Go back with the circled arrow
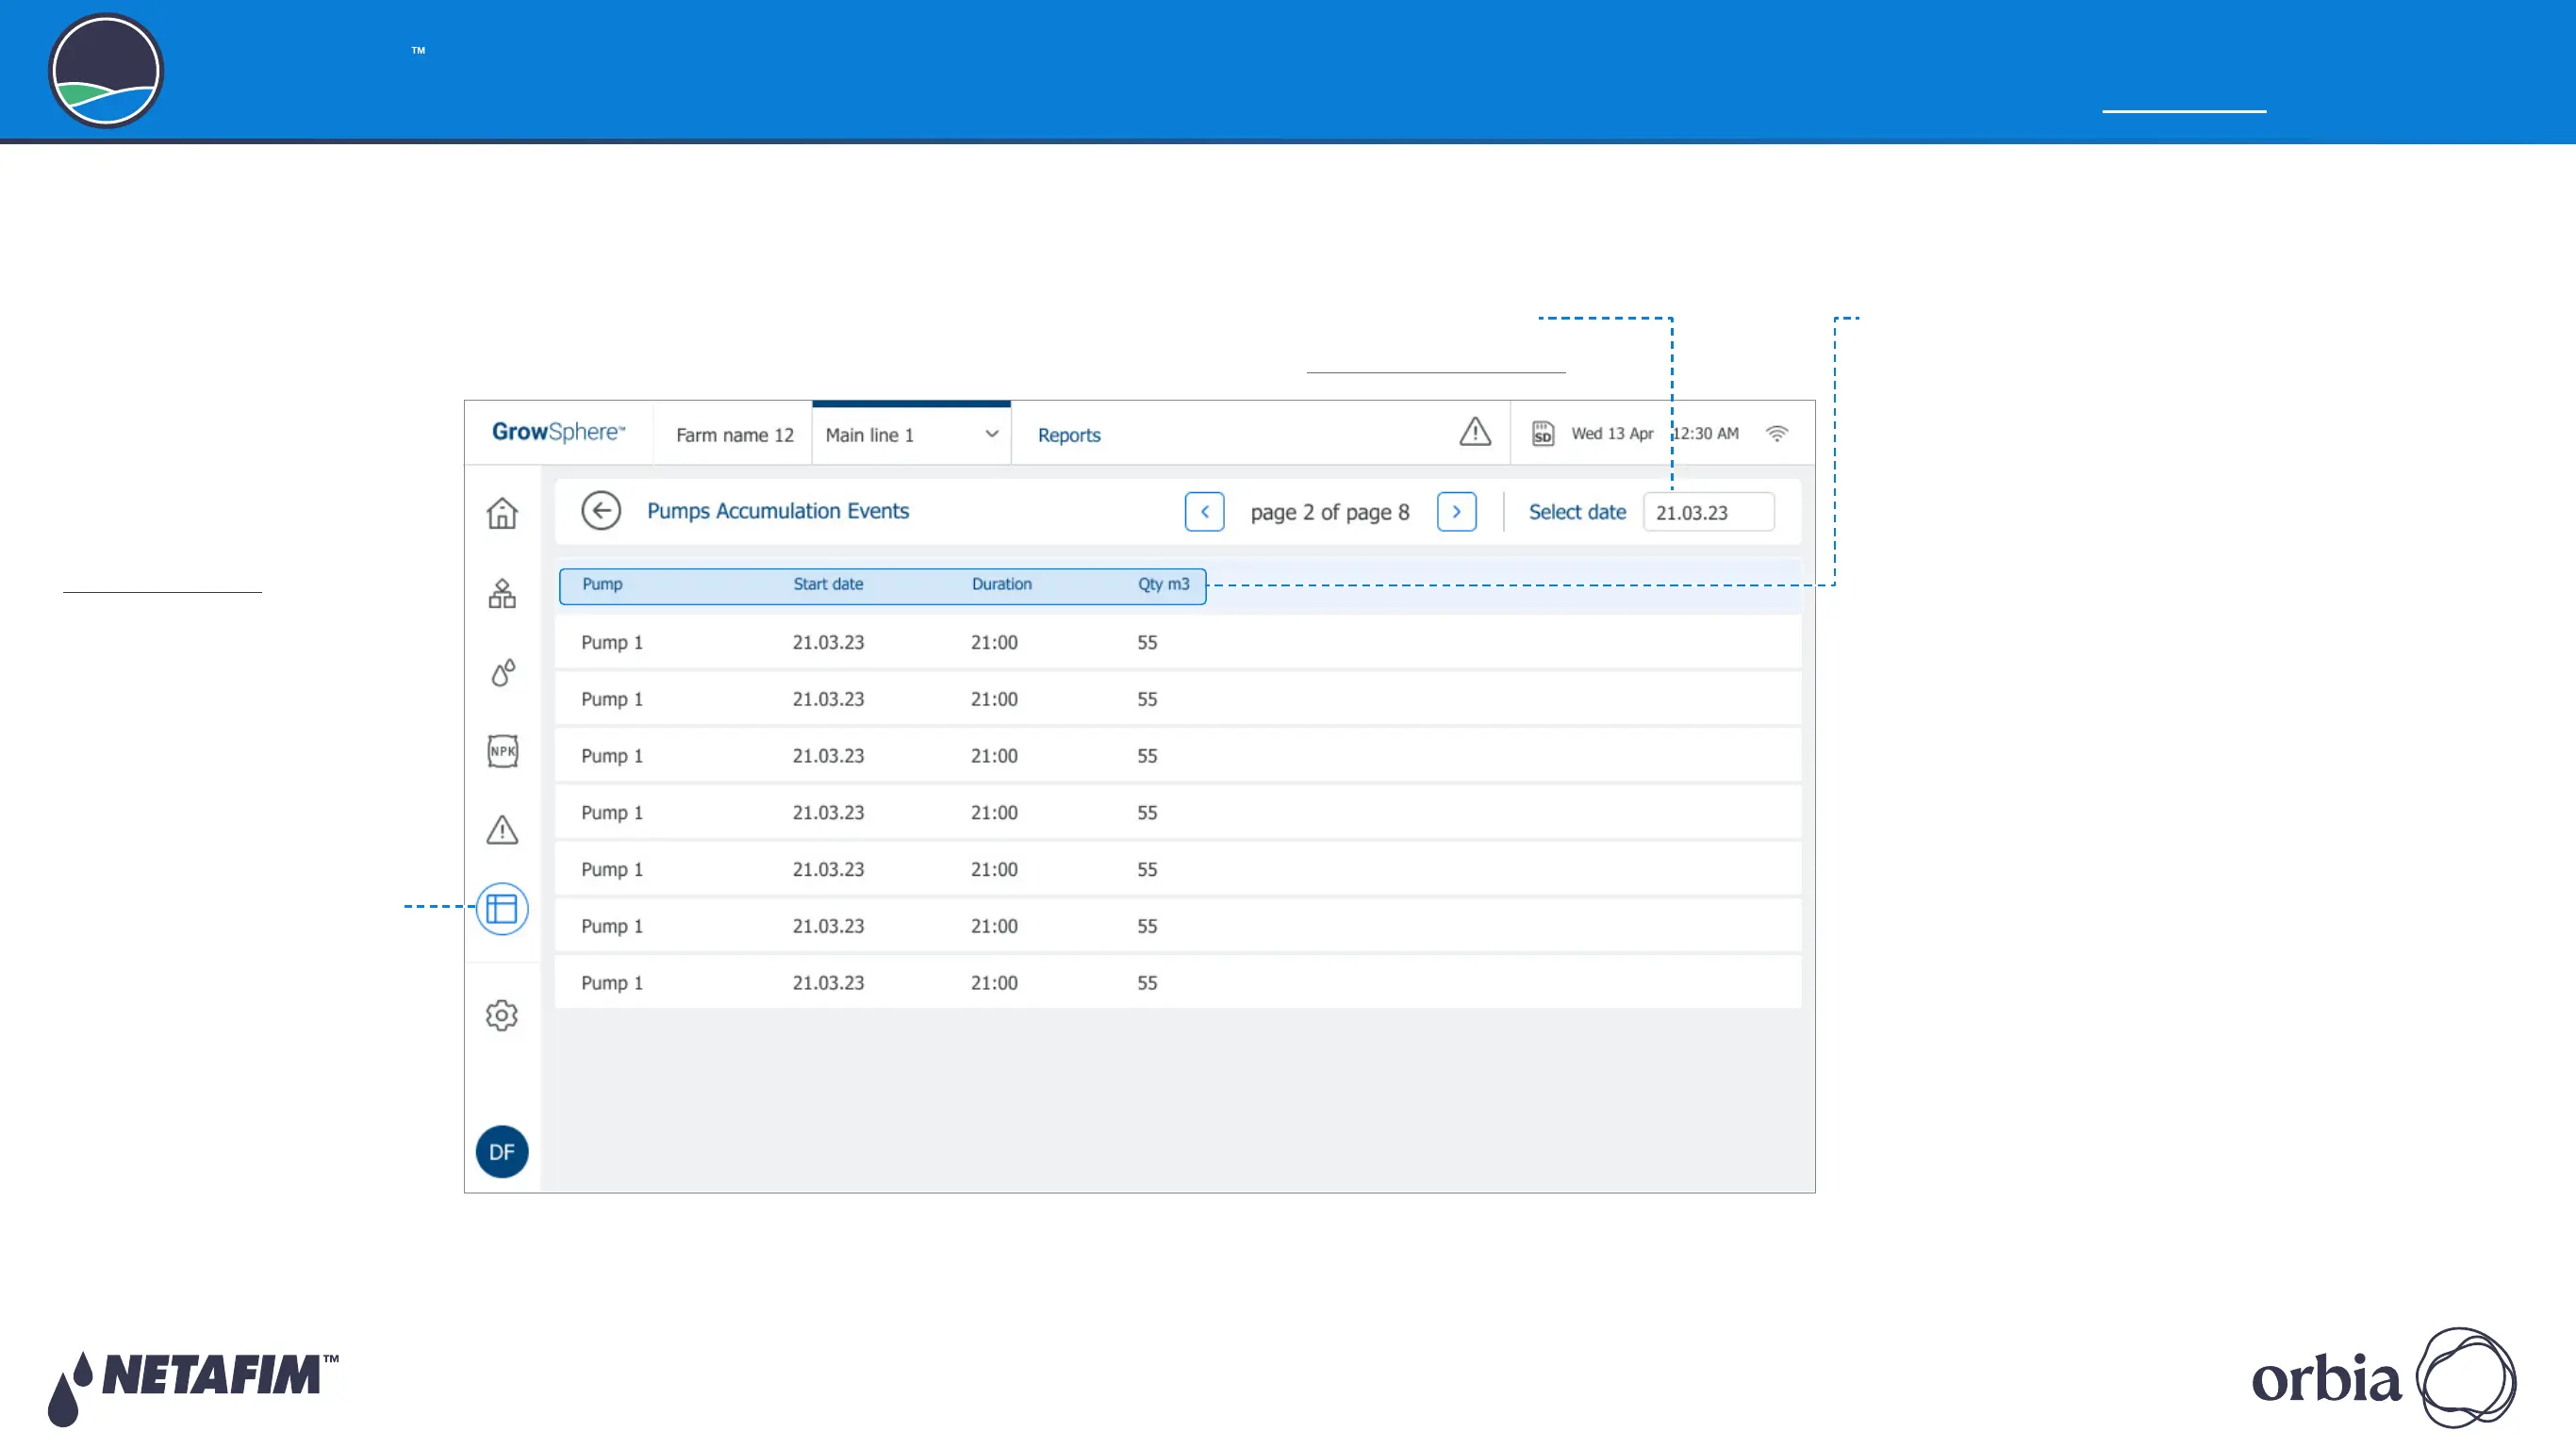The image size is (2576, 1448). point(601,511)
